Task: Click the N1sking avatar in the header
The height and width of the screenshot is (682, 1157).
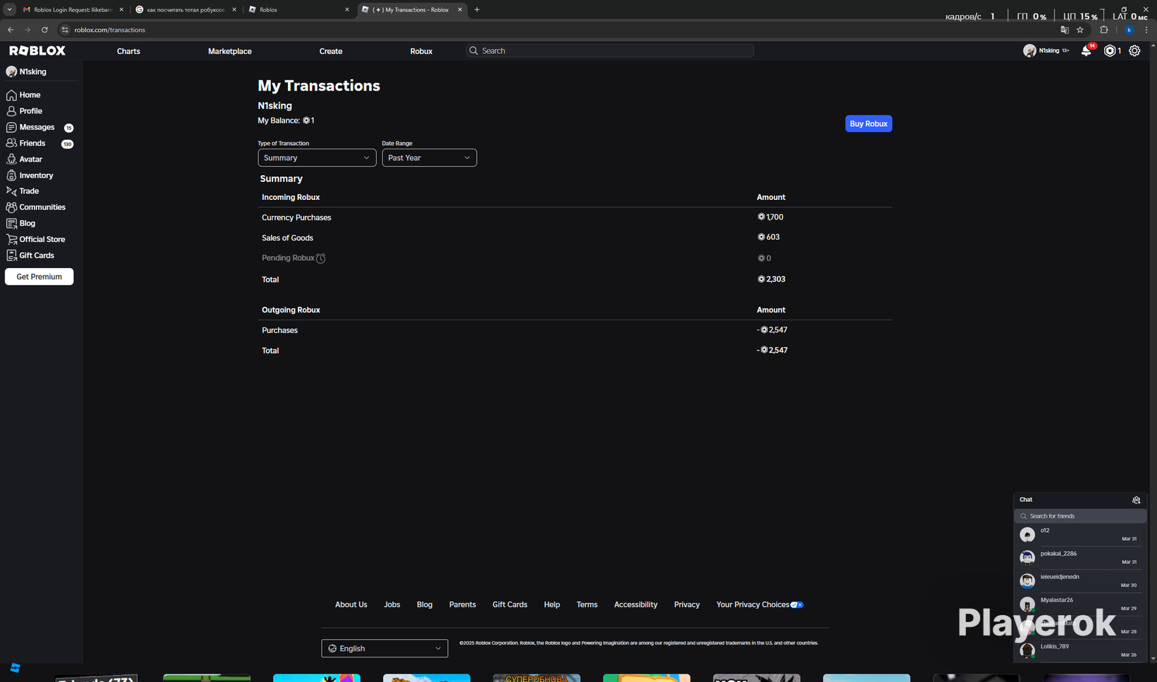Action: [1029, 50]
